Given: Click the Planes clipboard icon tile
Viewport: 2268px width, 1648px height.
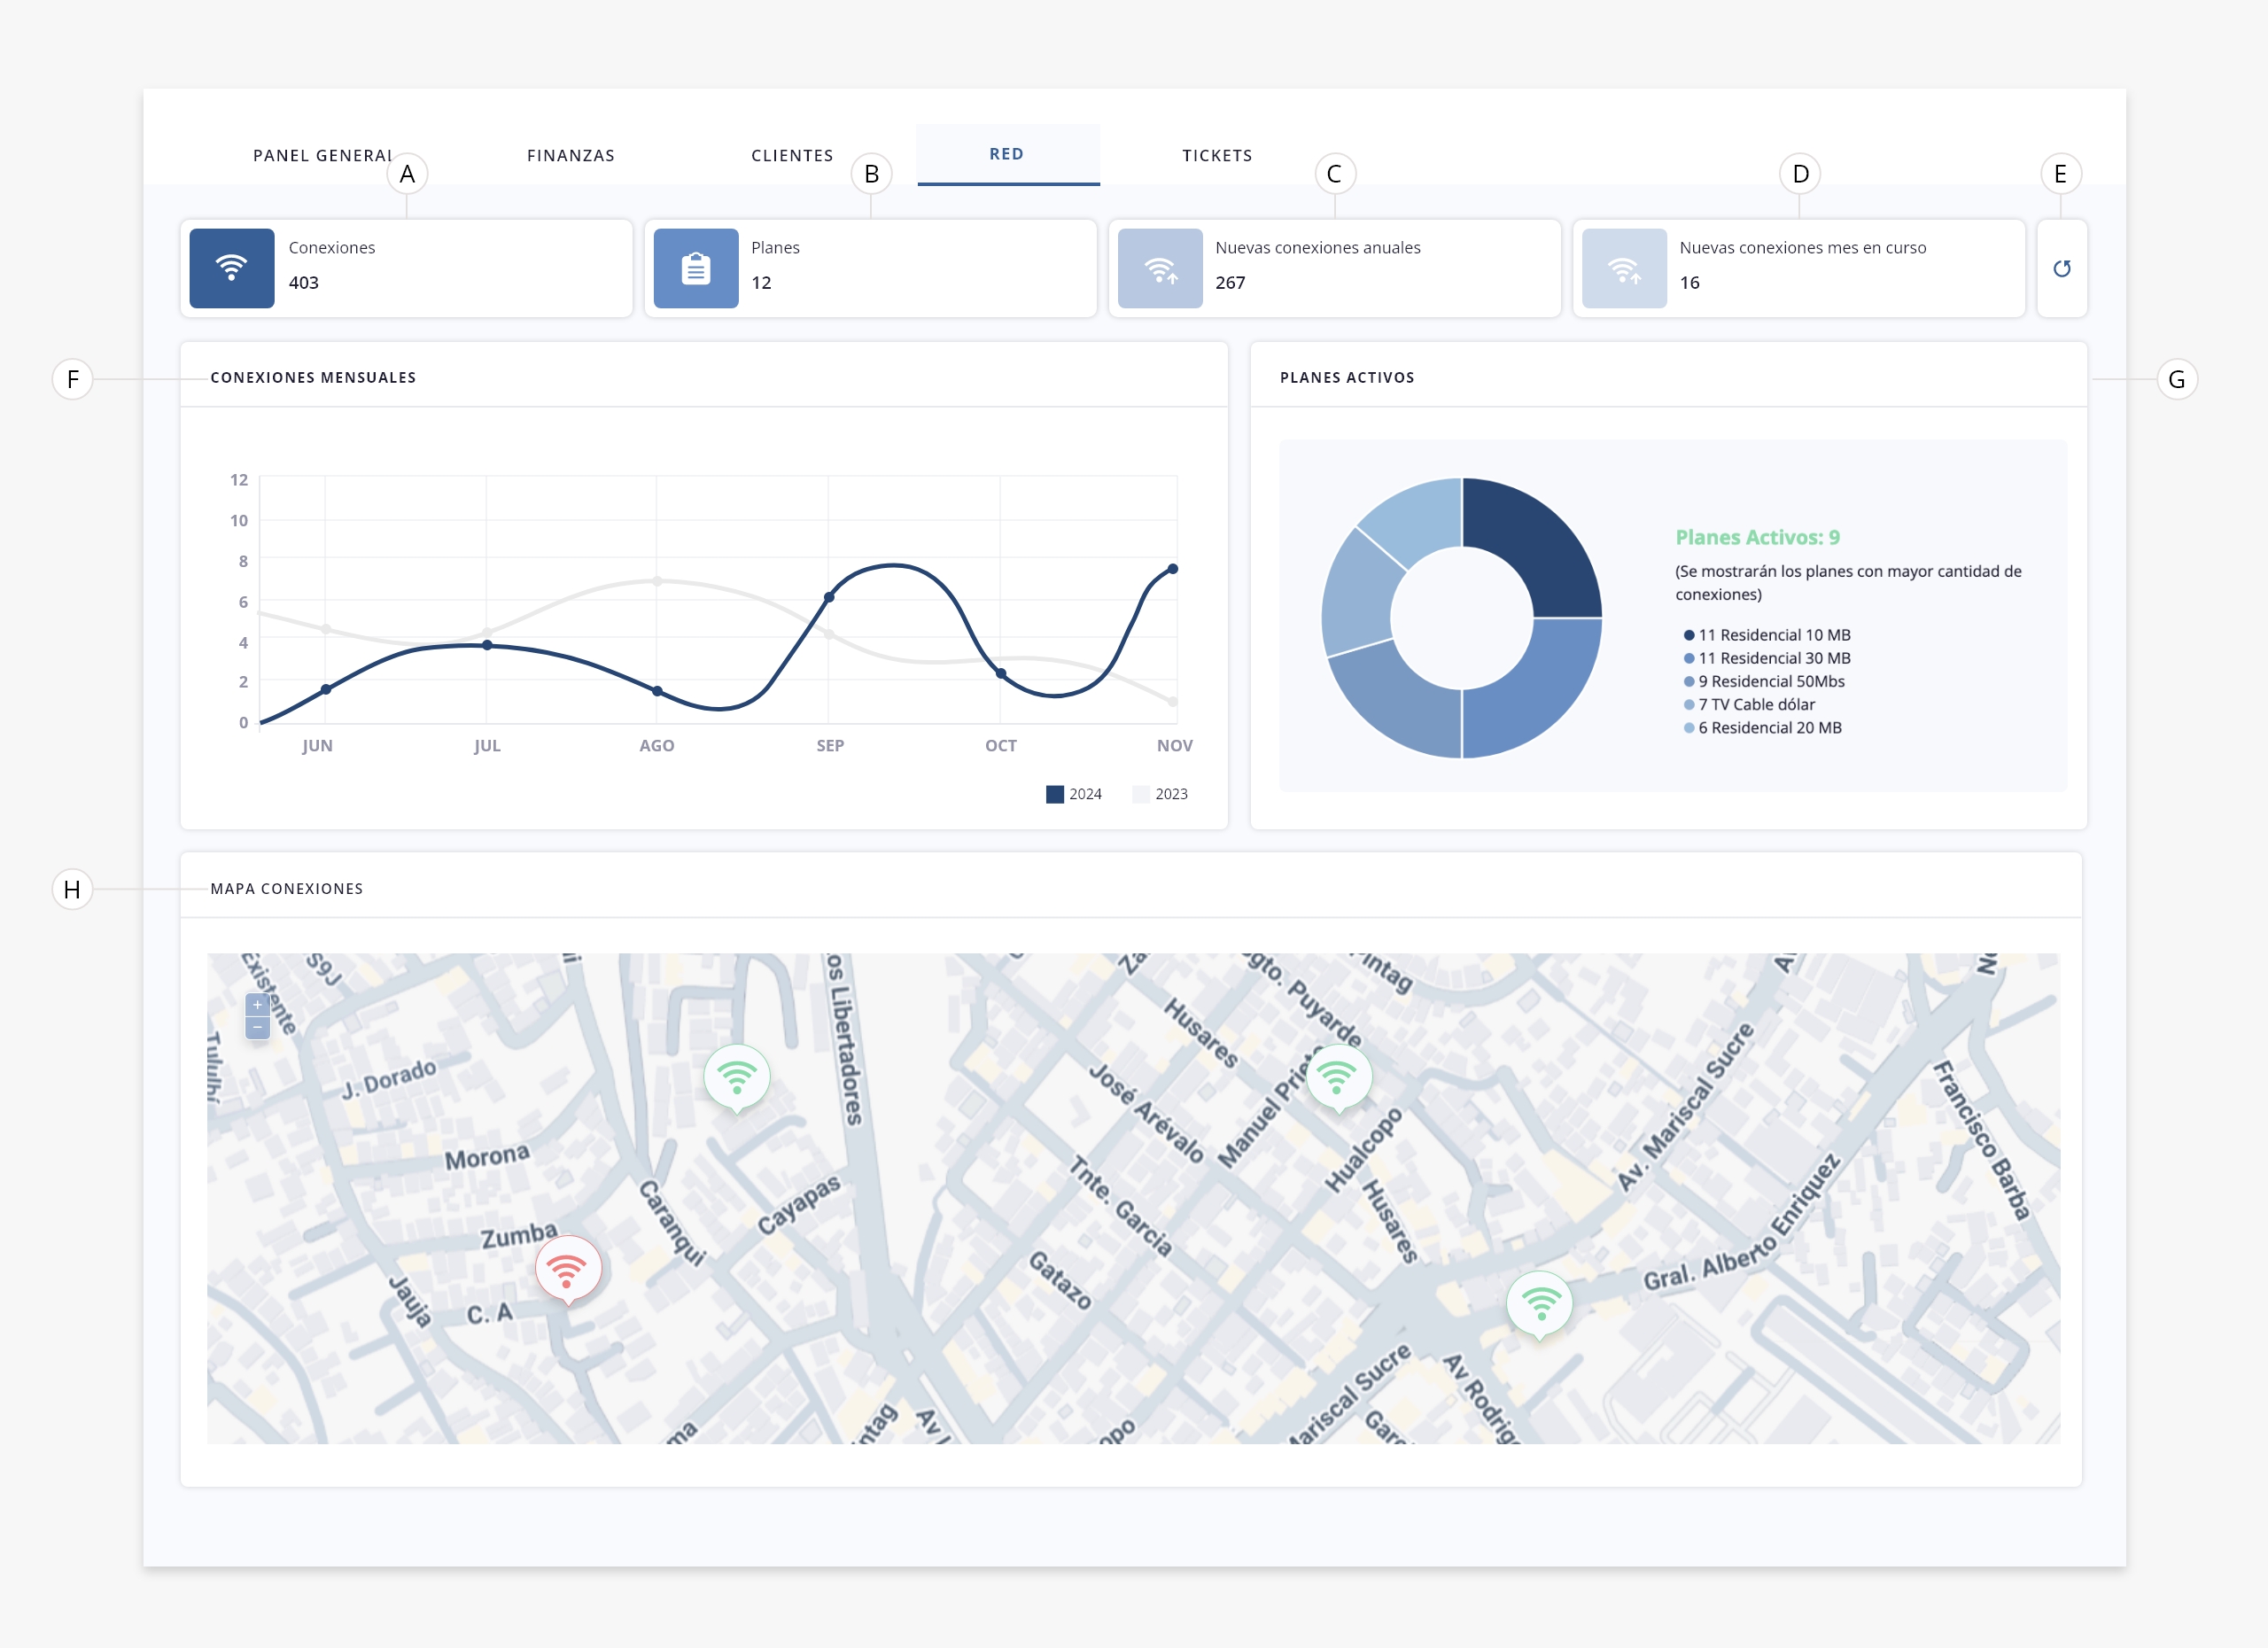Looking at the screenshot, I should (696, 268).
